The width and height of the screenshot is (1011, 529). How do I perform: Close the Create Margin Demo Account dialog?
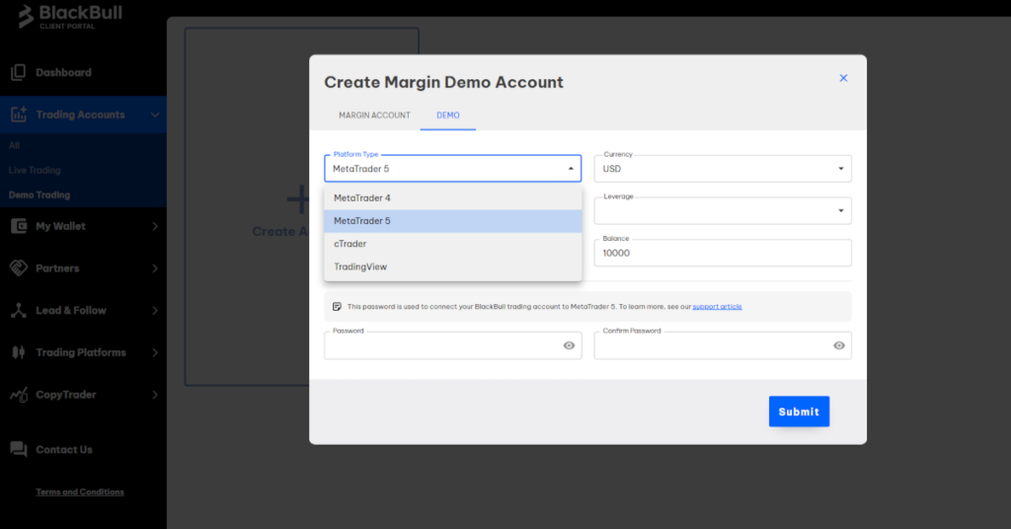coord(843,78)
